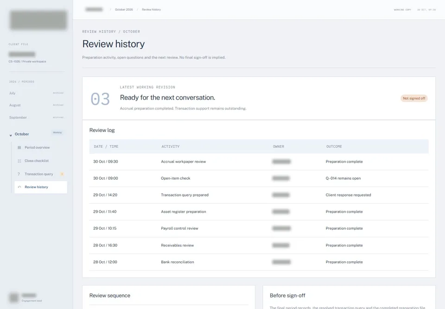Open Close checklist in the sidebar
Viewport: 445px width, 309px height.
pyautogui.click(x=41, y=161)
